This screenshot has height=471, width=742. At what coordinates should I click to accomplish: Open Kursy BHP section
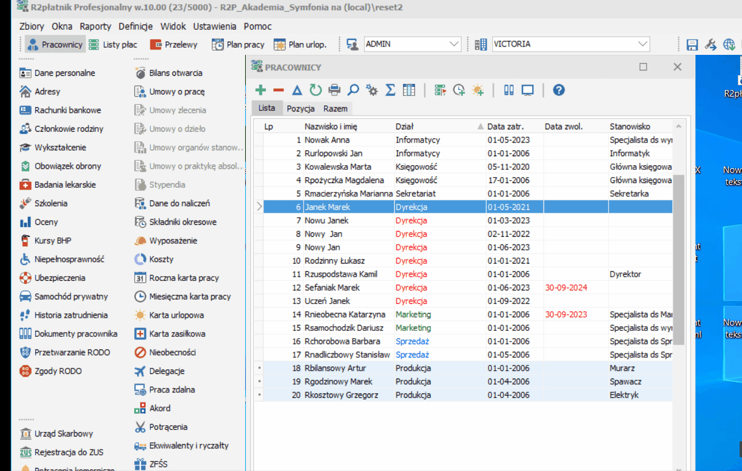[x=45, y=241]
